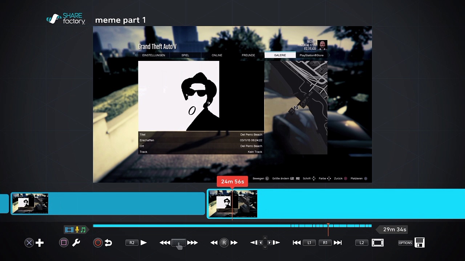This screenshot has height=261, width=465.
Task: Click the film strip video track icon
Action: [x=69, y=229]
